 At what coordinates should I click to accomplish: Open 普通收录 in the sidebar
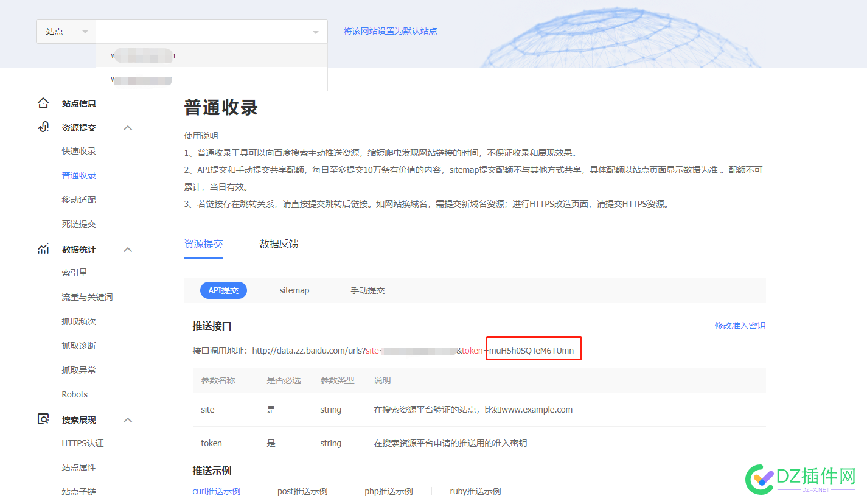coord(79,175)
